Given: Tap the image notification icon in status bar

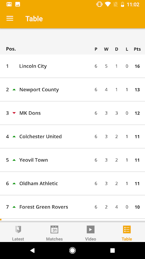Looking at the screenshot, I should pyautogui.click(x=18, y=4).
